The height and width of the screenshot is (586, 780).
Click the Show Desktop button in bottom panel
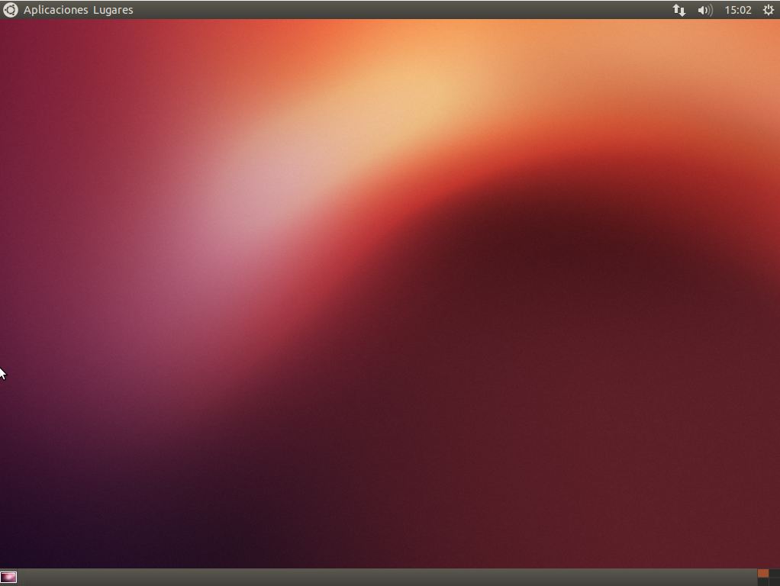(x=8, y=577)
